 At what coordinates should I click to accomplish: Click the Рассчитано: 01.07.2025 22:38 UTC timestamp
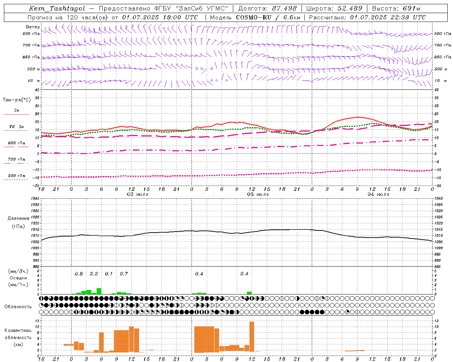(x=367, y=17)
